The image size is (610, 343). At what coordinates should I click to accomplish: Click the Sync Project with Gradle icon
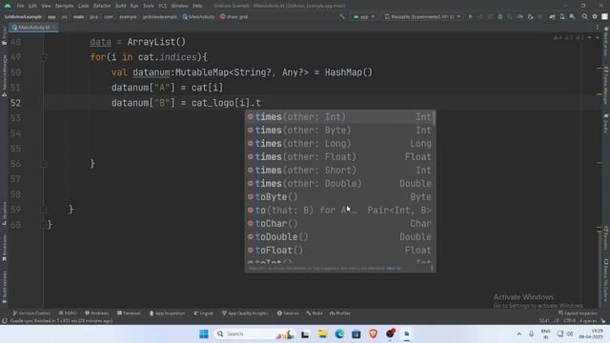553,17
